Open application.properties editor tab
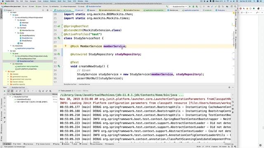Screen dimensions: 264x148 pyautogui.click(x=191, y=10)
